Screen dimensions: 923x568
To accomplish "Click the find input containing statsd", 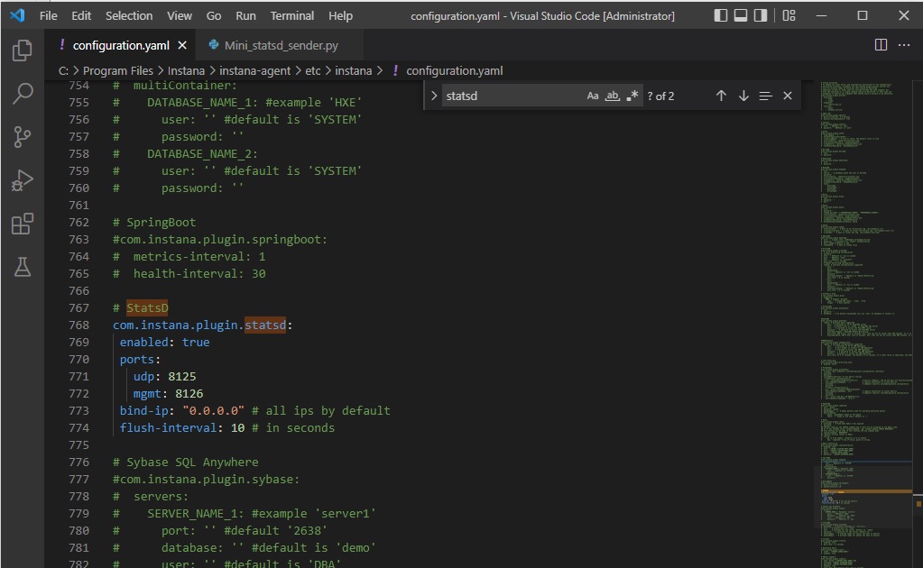I will pyautogui.click(x=512, y=96).
